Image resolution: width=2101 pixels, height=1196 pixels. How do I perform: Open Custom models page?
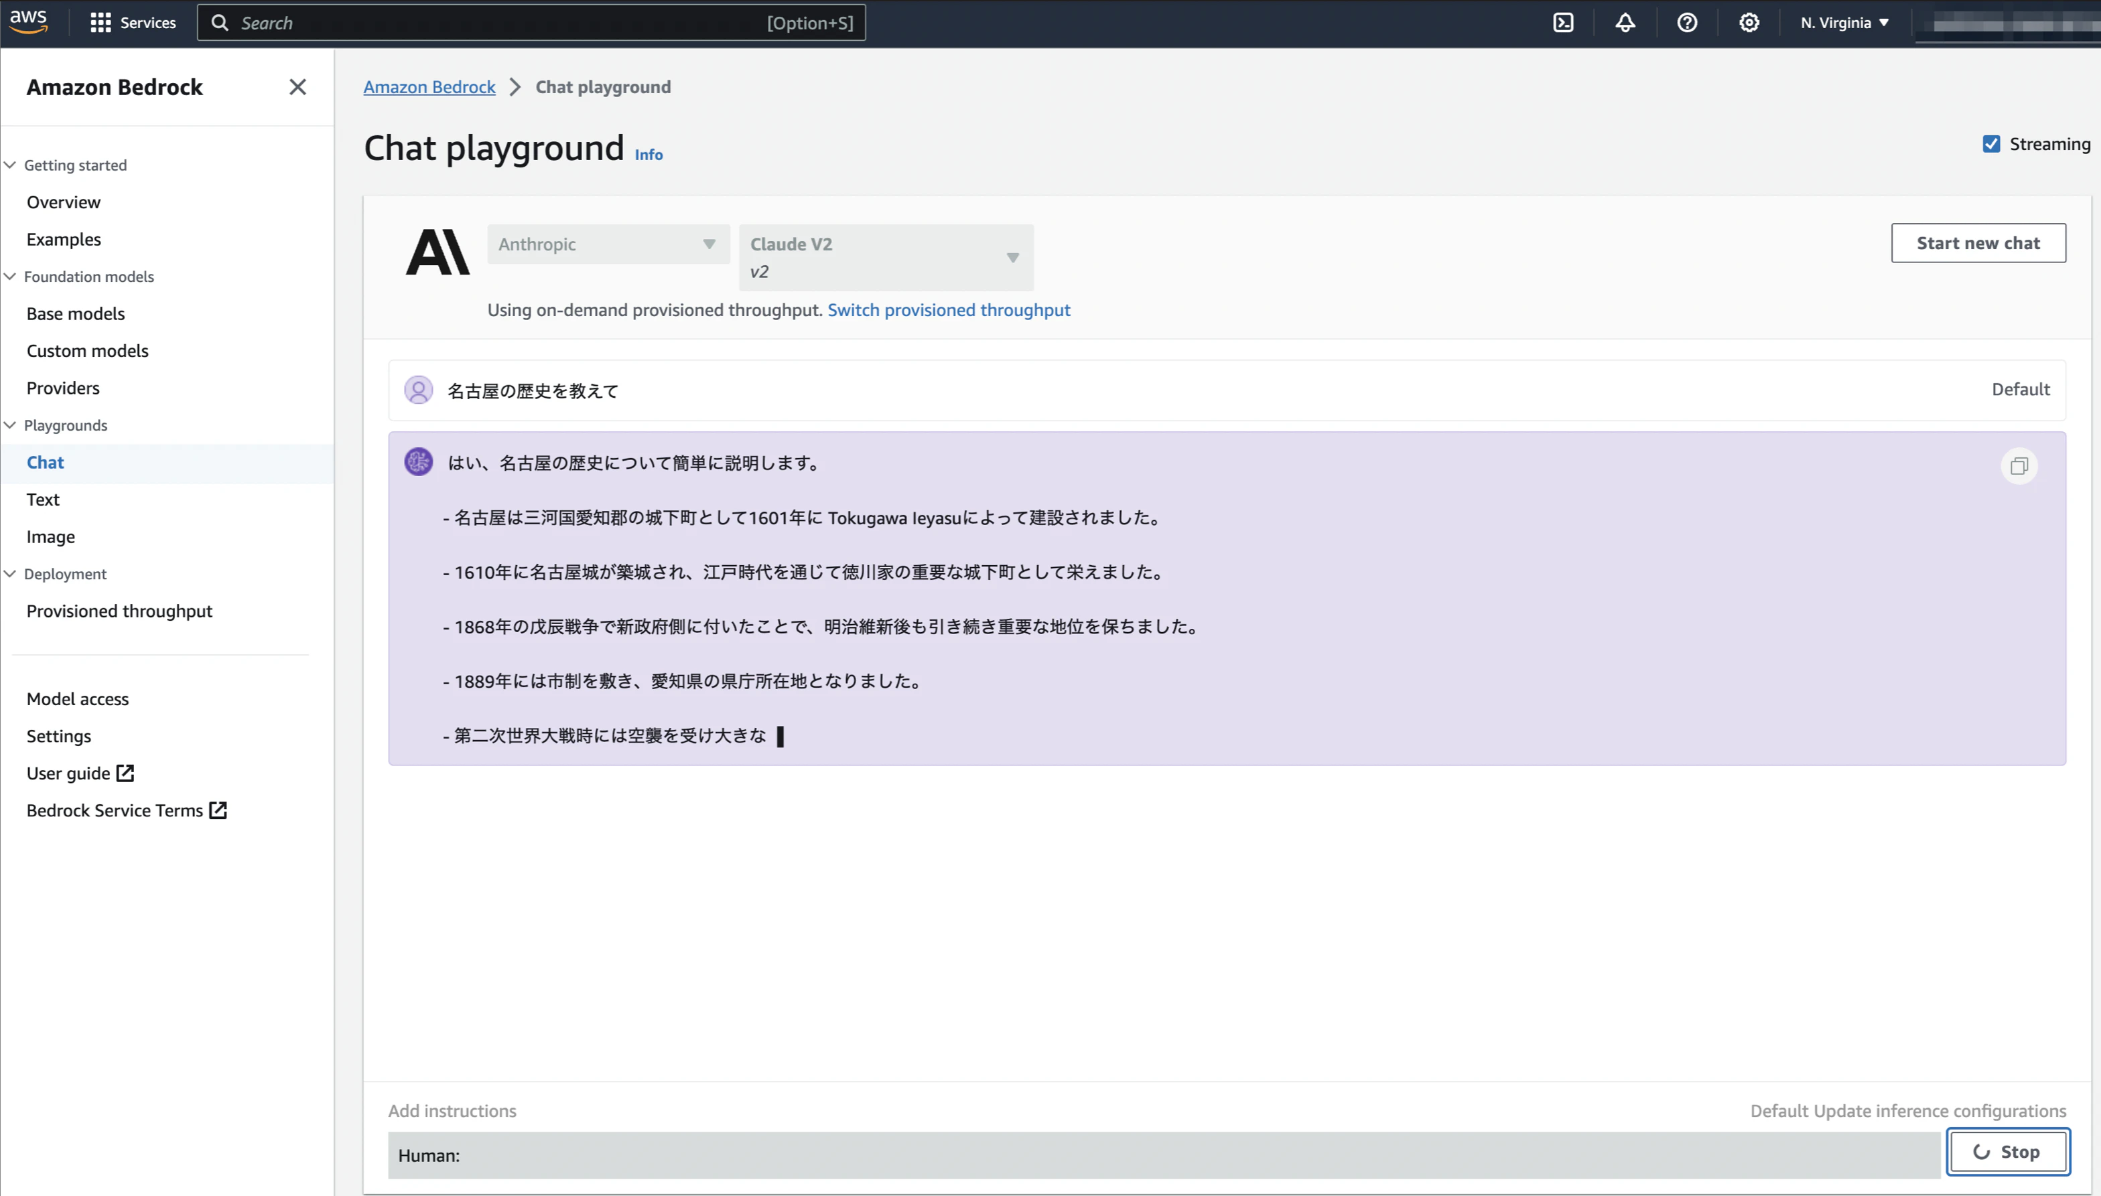(x=87, y=351)
